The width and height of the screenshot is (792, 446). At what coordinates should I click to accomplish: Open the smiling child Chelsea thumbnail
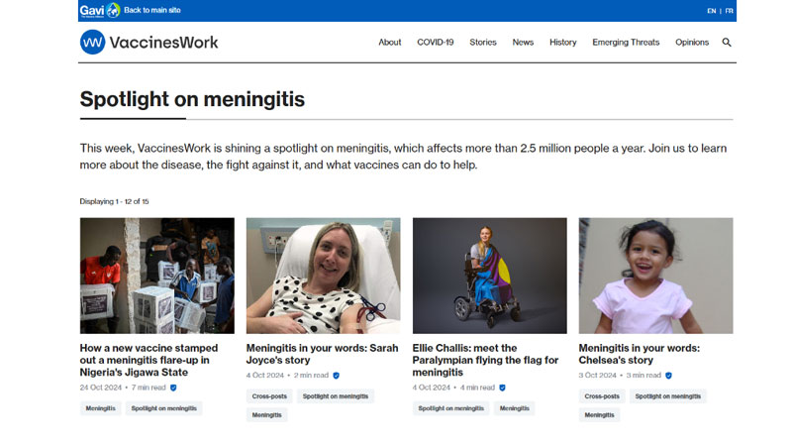pyautogui.click(x=655, y=276)
